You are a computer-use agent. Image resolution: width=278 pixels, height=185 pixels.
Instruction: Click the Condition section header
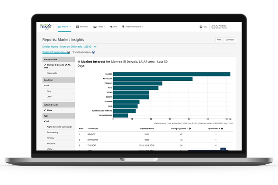(x=58, y=80)
